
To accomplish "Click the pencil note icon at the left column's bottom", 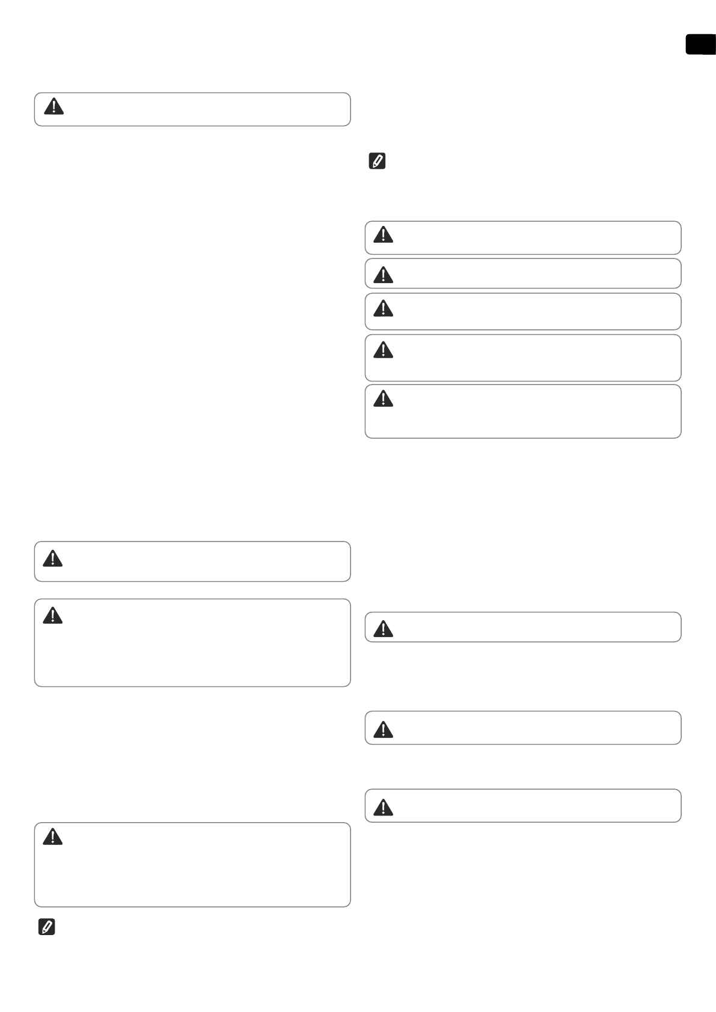I will click(46, 927).
